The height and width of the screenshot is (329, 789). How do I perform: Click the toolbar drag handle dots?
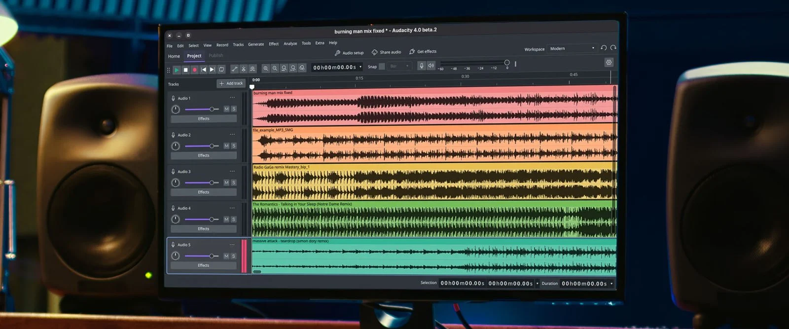(168, 70)
